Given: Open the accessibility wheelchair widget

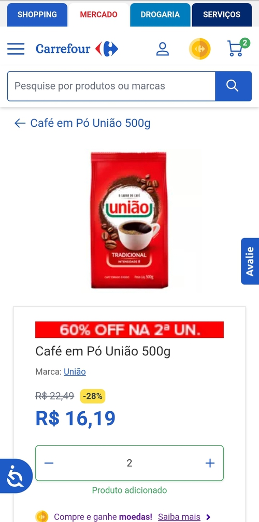Looking at the screenshot, I should (x=16, y=476).
